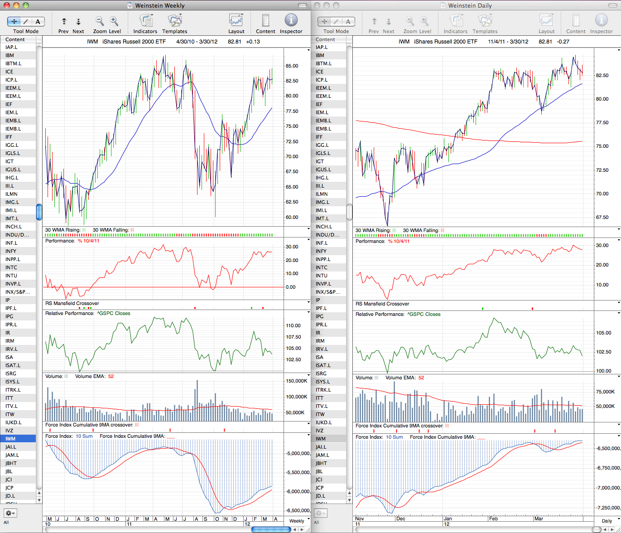The width and height of the screenshot is (621, 533).
Task: Select text annotation tool in Weinstein Daily
Action: 348,21
